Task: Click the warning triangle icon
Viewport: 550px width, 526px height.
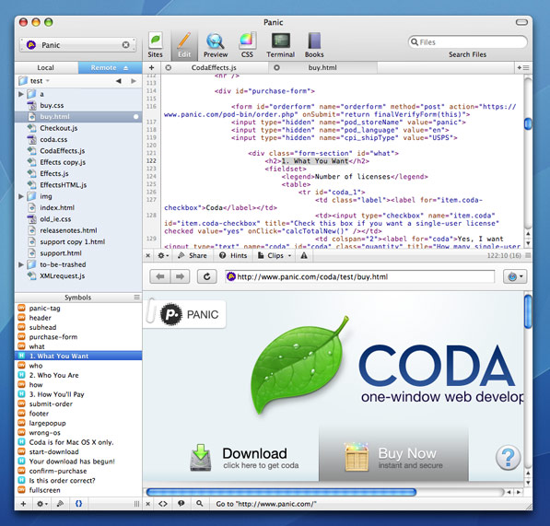Action: [304, 256]
